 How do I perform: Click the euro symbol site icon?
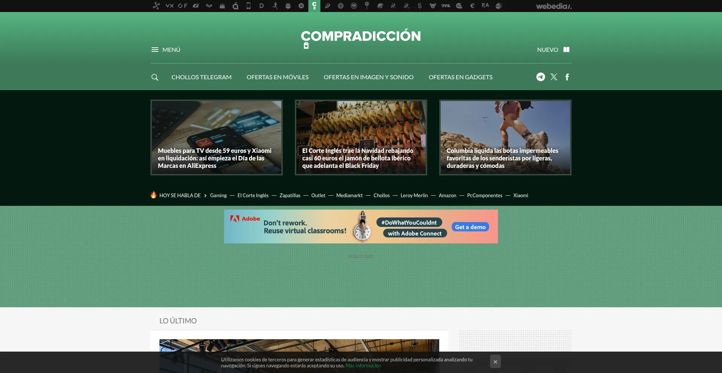tap(472, 6)
